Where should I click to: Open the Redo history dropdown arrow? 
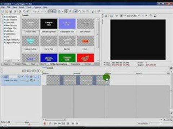click(x=46, y=11)
